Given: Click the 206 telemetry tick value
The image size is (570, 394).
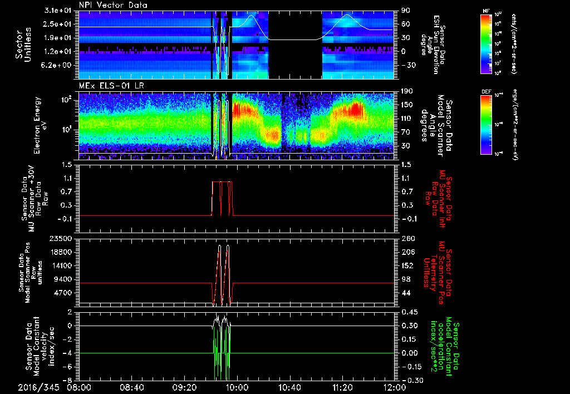Looking at the screenshot, I should tap(407, 252).
